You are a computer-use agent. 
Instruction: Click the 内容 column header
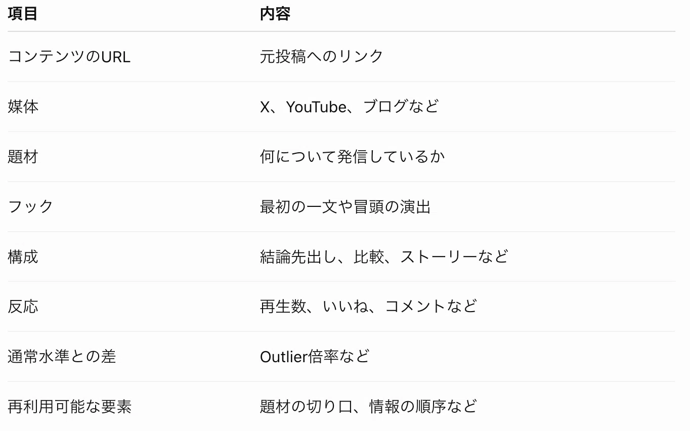pyautogui.click(x=275, y=14)
